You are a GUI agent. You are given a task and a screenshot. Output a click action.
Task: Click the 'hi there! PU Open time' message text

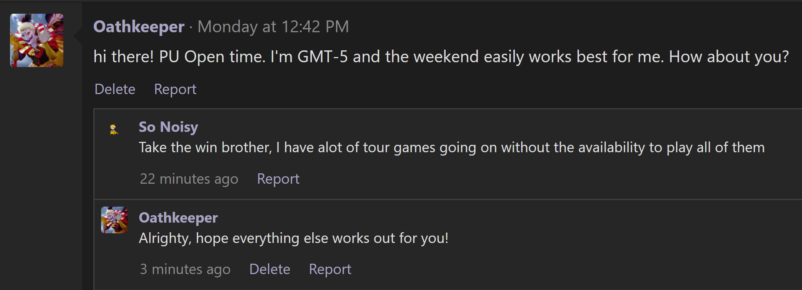point(441,57)
